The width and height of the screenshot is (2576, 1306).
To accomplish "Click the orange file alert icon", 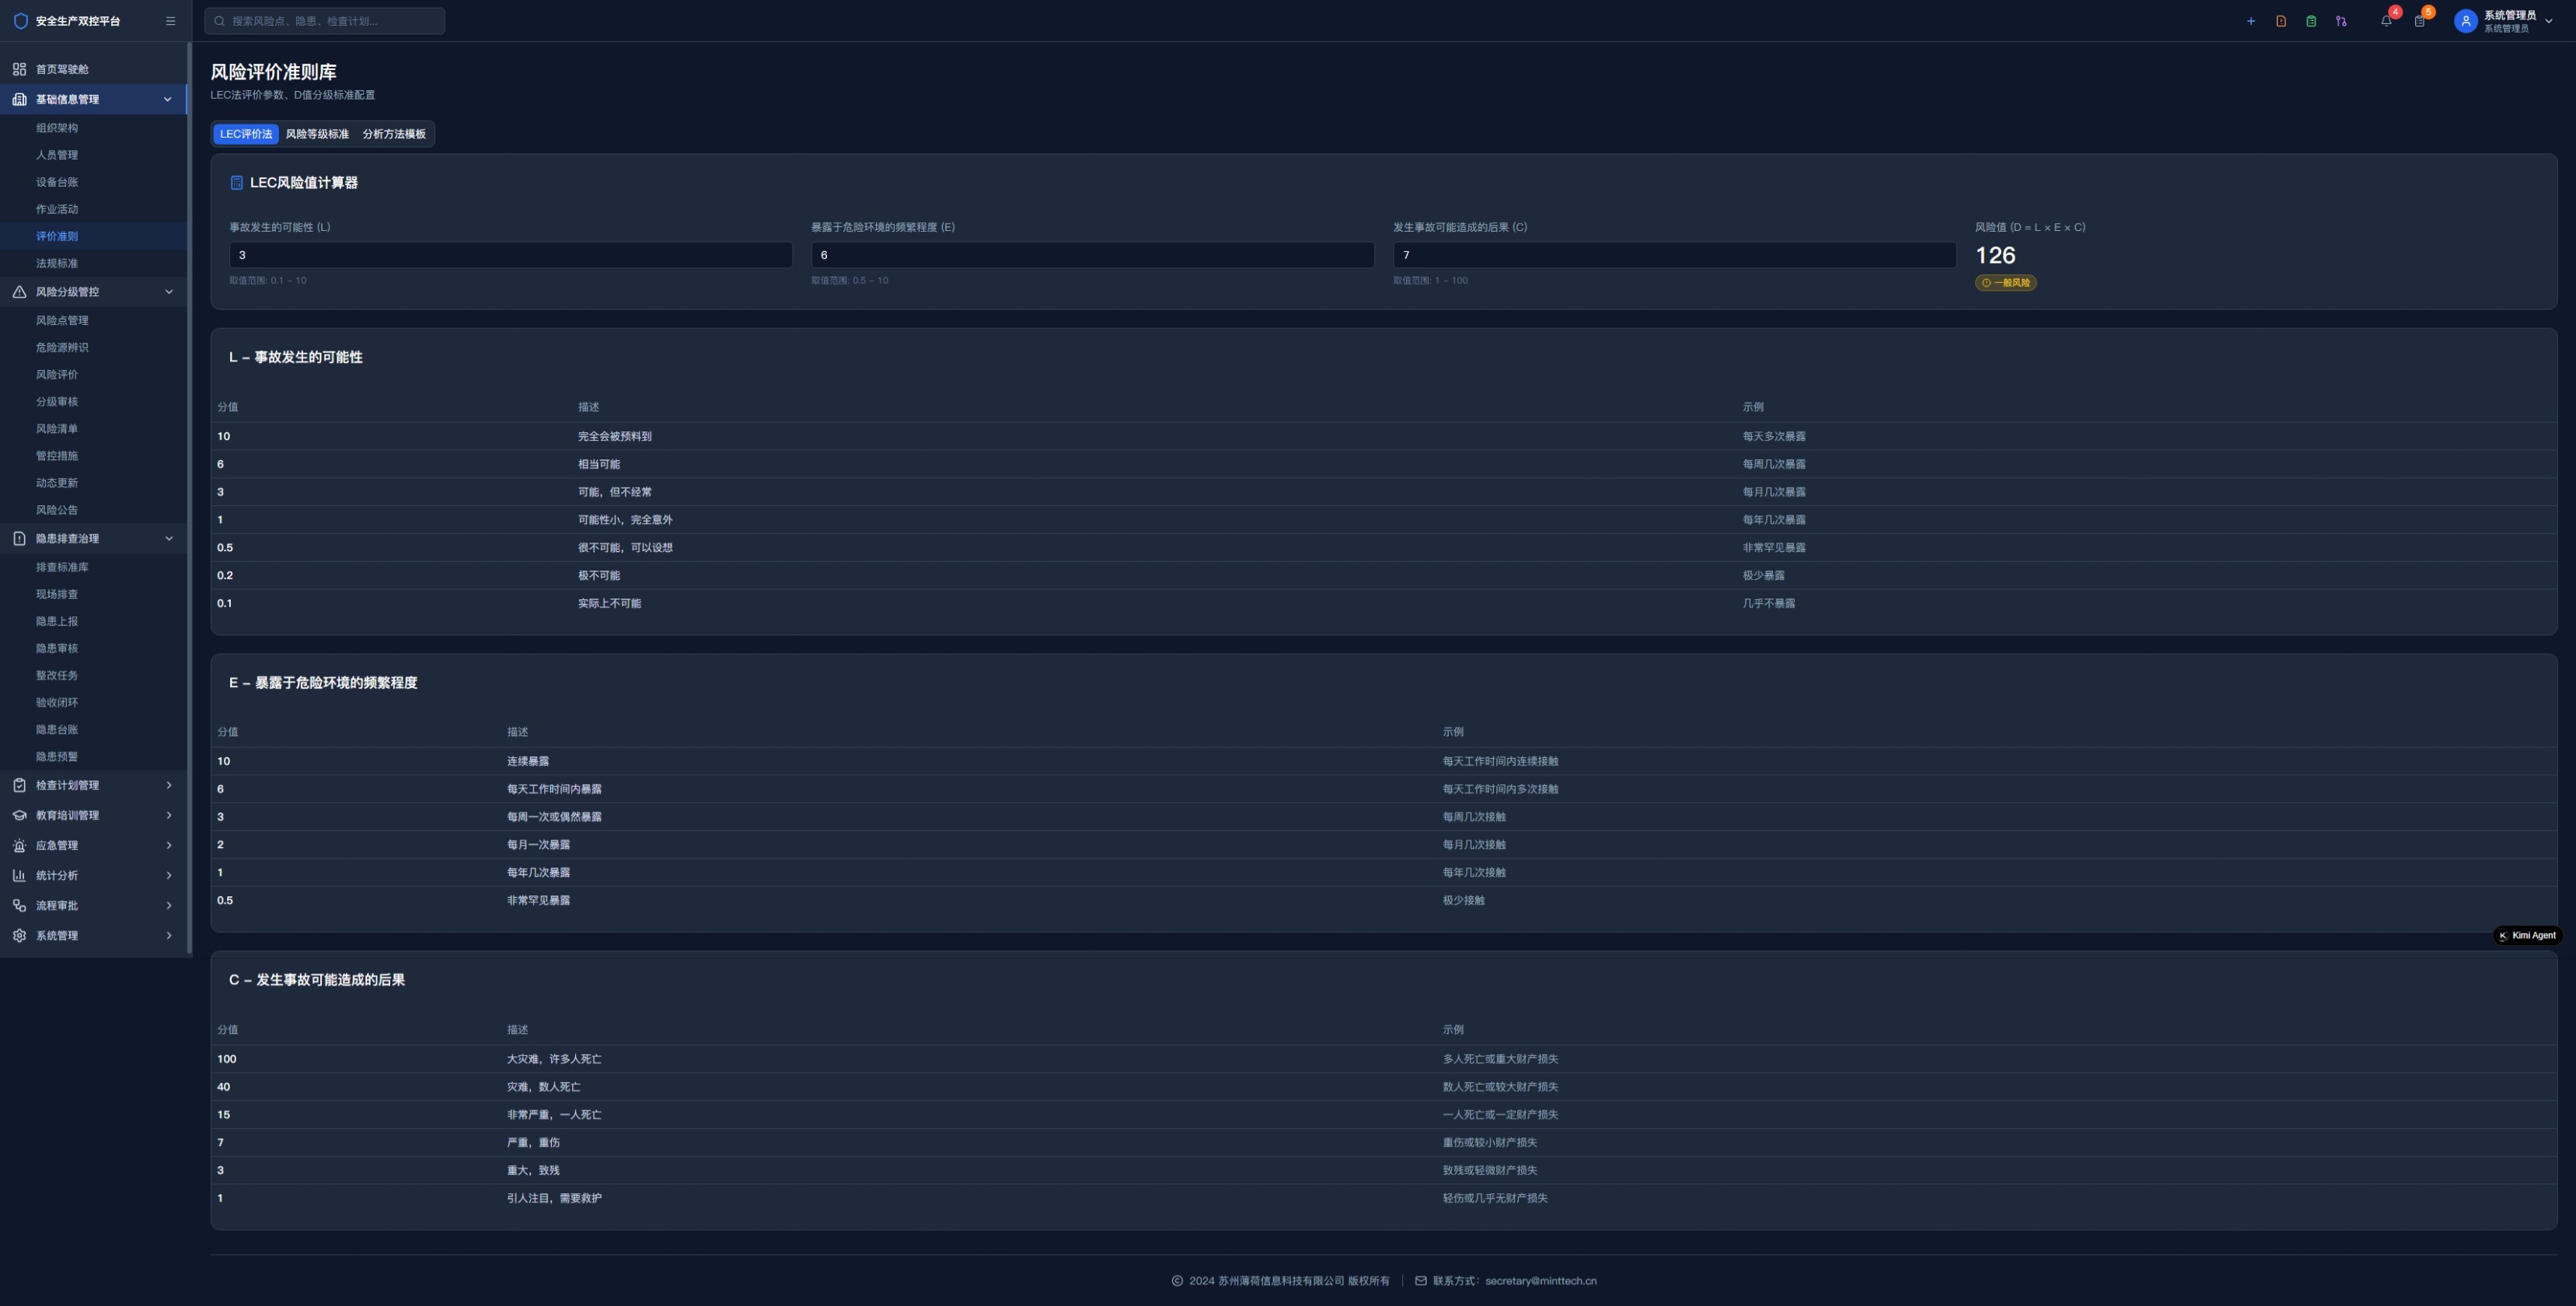I will [2280, 21].
